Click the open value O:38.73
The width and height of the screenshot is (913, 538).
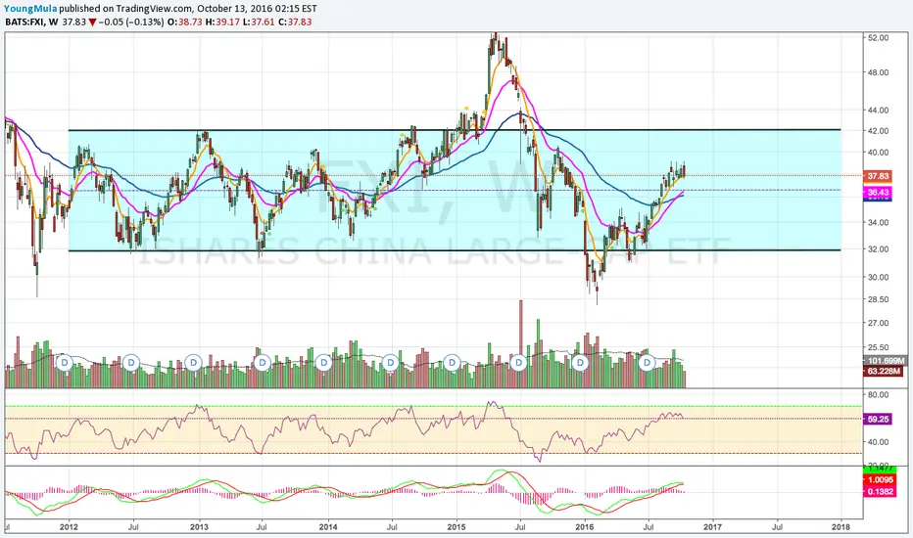pyautogui.click(x=184, y=22)
